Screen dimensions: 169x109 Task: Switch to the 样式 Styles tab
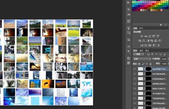141,28
